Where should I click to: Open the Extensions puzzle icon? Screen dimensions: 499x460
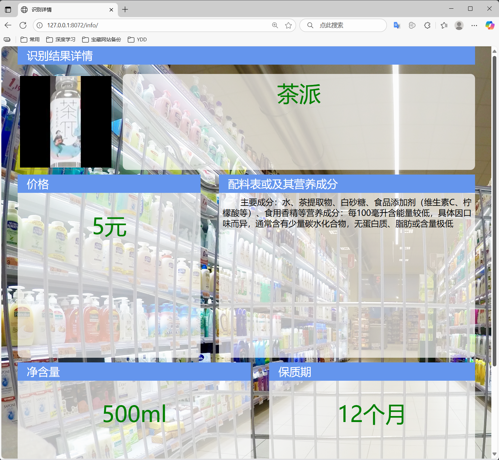point(427,25)
